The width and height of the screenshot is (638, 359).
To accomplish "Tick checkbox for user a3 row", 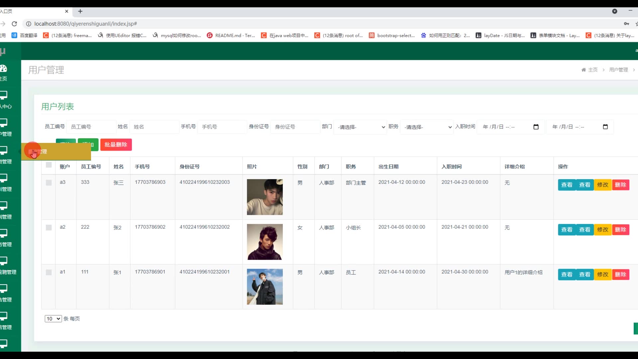I will tap(49, 183).
